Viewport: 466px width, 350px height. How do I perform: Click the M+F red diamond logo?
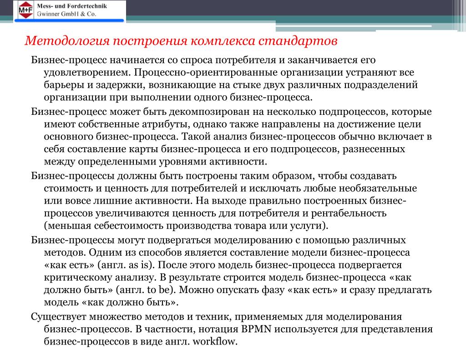click(26, 10)
